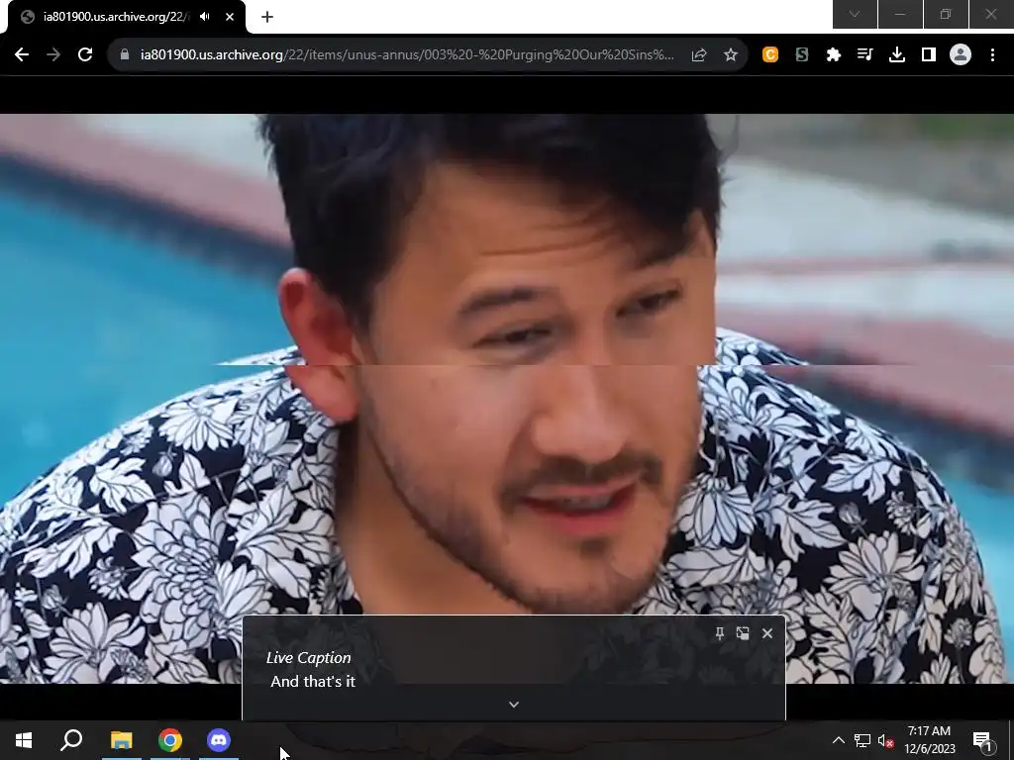Open media controls in toolbar

[865, 55]
